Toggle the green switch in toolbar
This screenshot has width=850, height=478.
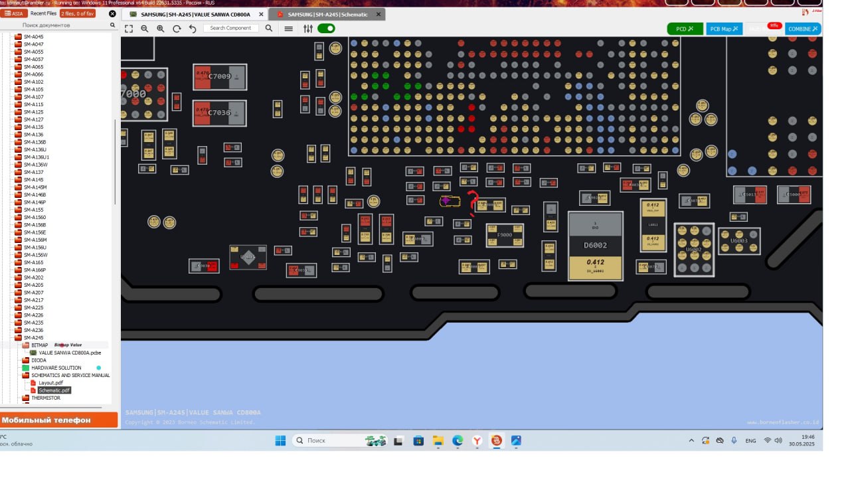(x=326, y=29)
